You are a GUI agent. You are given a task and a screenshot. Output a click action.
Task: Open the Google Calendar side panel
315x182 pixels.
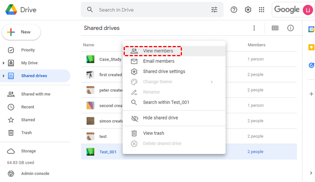311,29
